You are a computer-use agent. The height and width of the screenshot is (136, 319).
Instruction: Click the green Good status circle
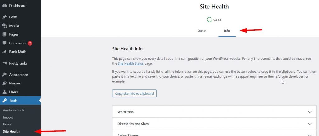pyautogui.click(x=209, y=20)
